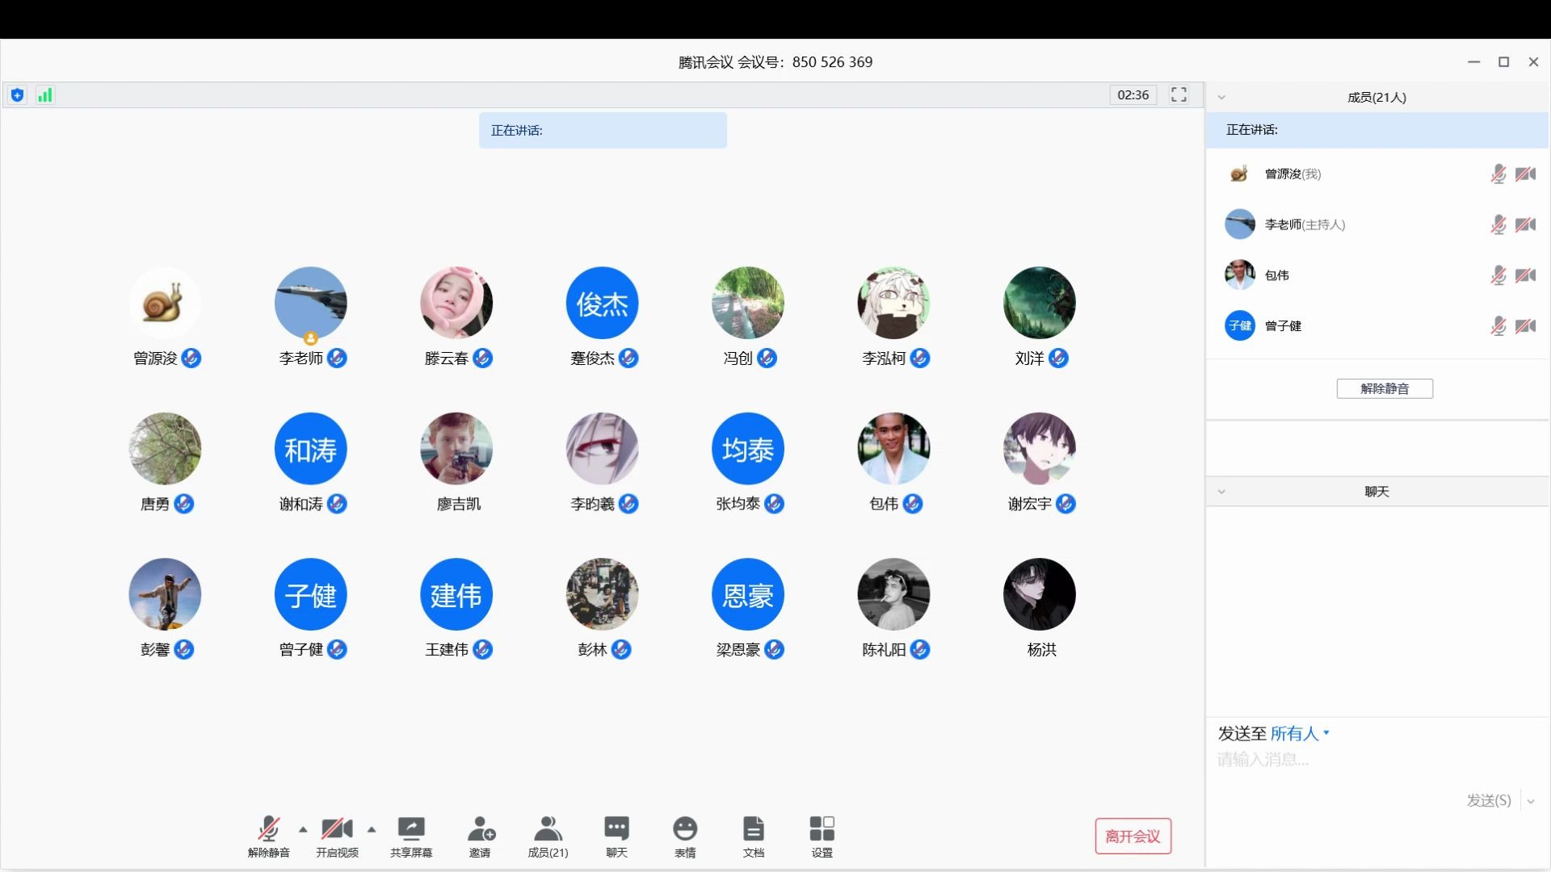Click the 解除静音 button in members panel

click(1385, 388)
